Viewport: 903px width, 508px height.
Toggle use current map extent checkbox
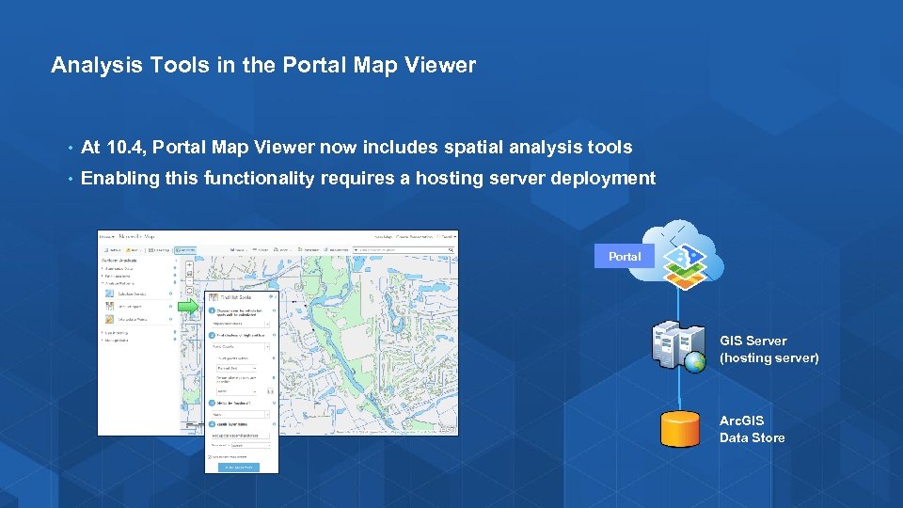pyautogui.click(x=210, y=457)
